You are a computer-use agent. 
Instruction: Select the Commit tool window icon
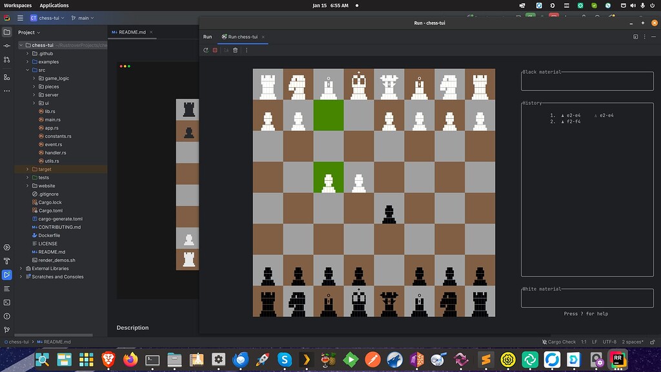pos(6,46)
